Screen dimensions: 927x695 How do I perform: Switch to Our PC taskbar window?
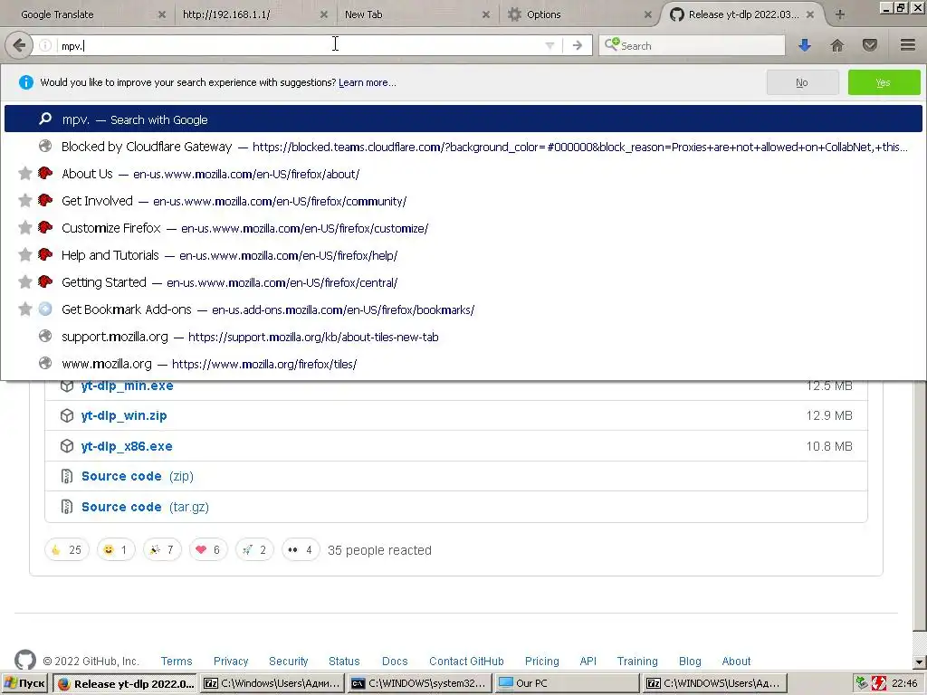click(567, 684)
